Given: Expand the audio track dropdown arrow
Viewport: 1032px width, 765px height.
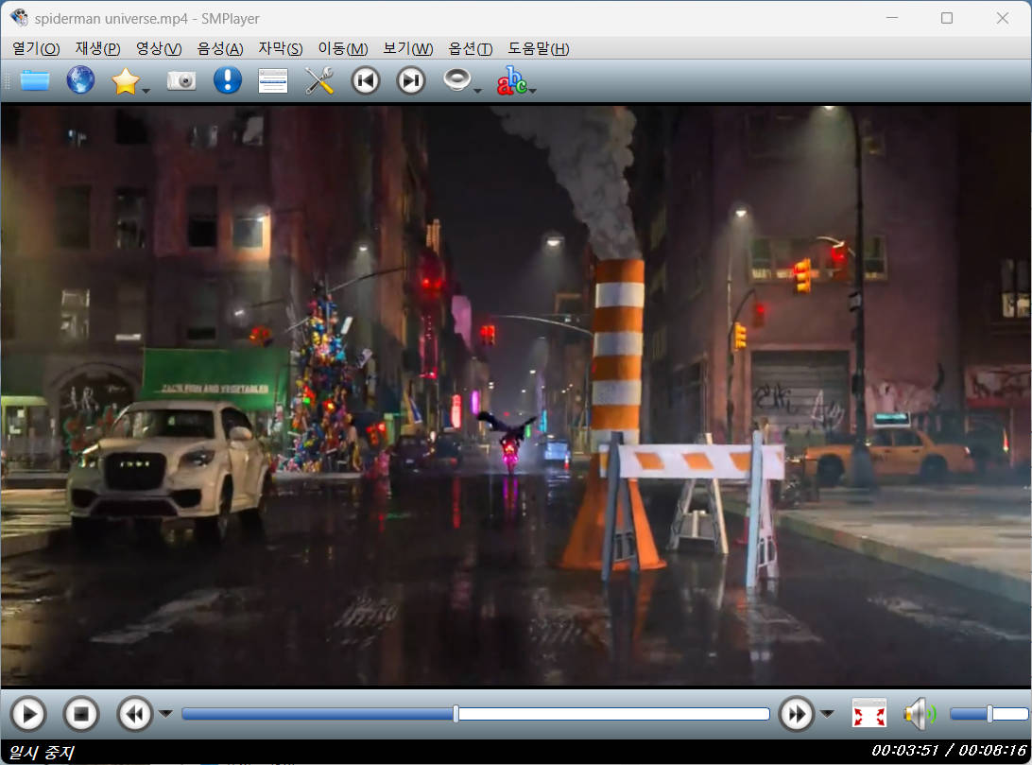Looking at the screenshot, I should (x=478, y=90).
